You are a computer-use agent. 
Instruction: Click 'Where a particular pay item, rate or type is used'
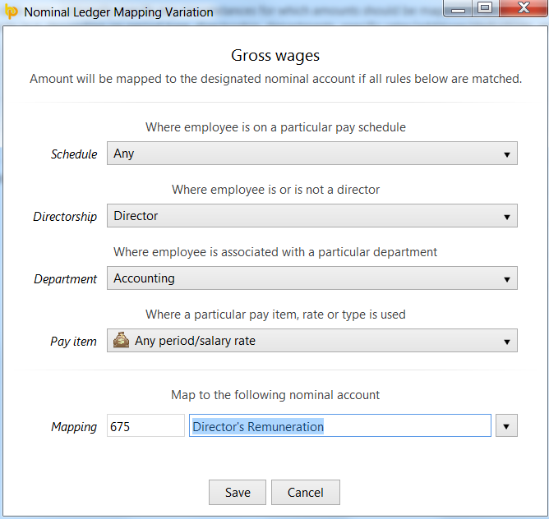pos(275,315)
